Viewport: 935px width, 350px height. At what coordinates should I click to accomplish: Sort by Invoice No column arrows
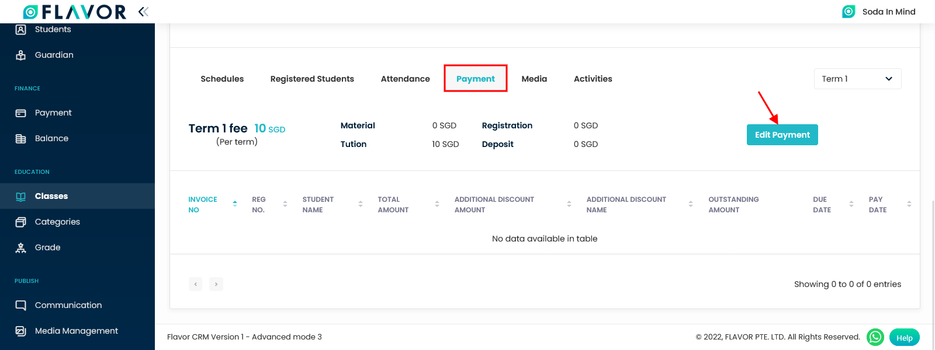click(x=235, y=204)
